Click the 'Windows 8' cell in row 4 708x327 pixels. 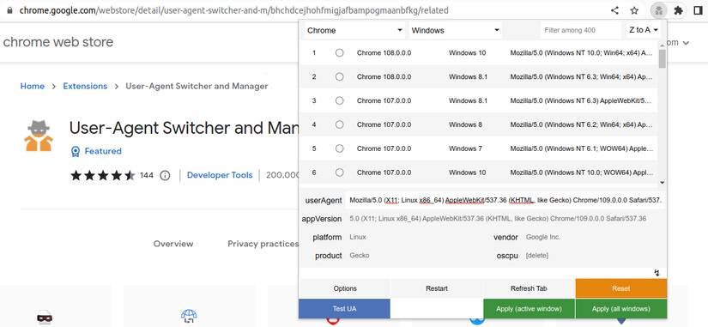pyautogui.click(x=465, y=124)
